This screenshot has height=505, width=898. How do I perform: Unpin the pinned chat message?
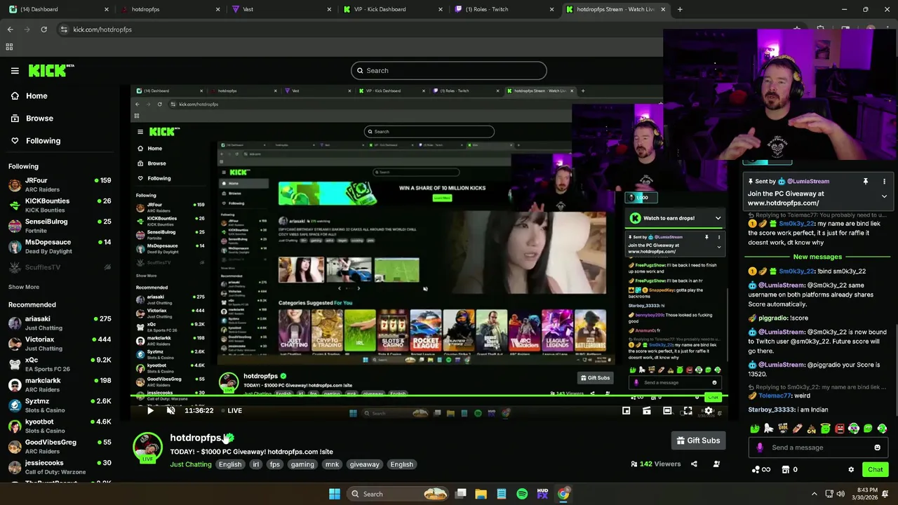pos(865,182)
